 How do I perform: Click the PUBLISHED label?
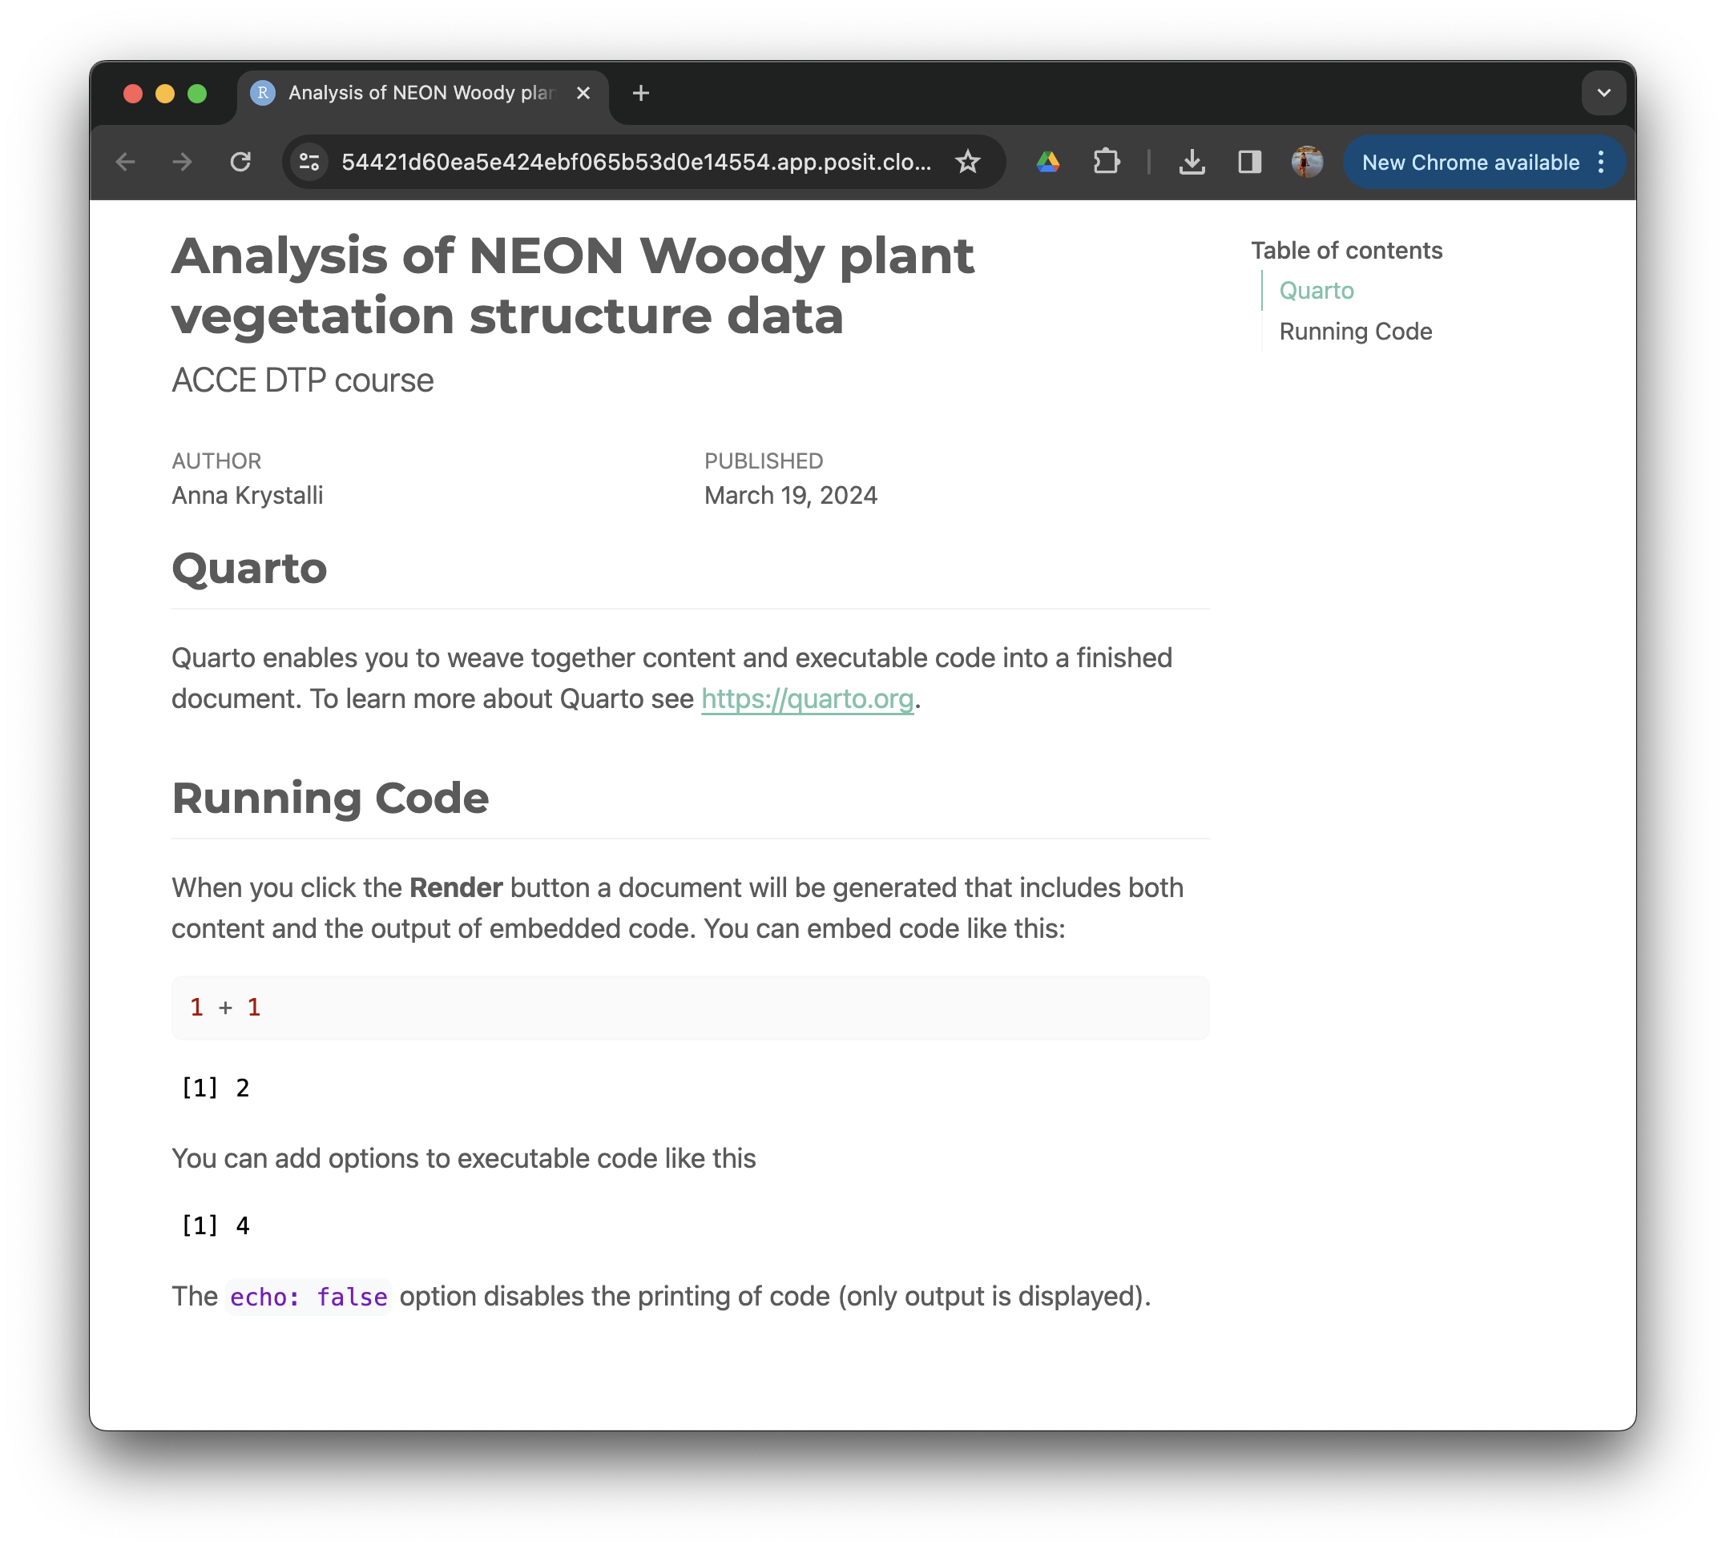pyautogui.click(x=763, y=461)
